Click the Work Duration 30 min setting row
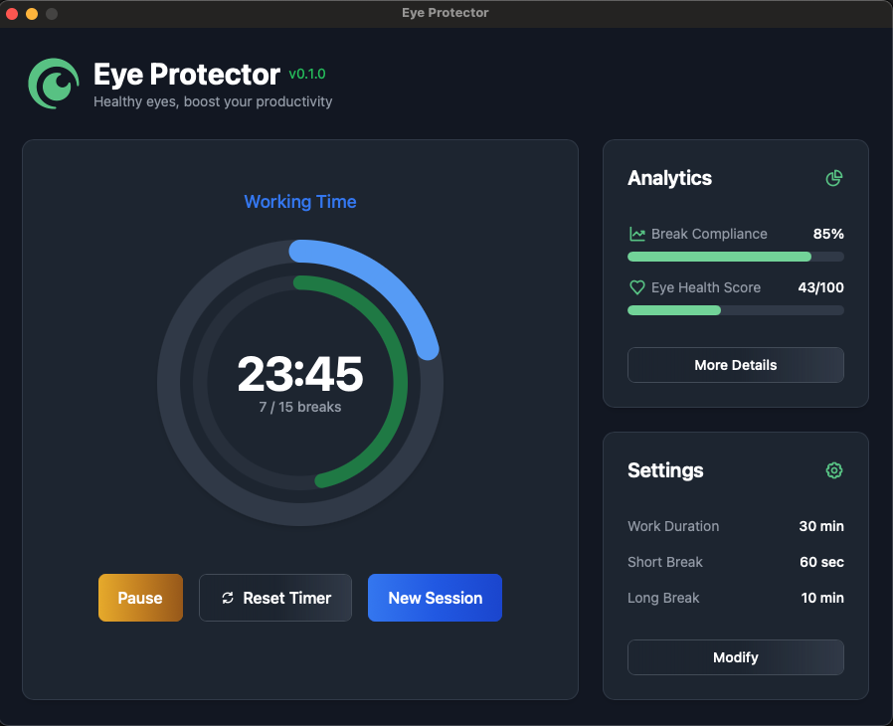The width and height of the screenshot is (893, 726). [735, 526]
